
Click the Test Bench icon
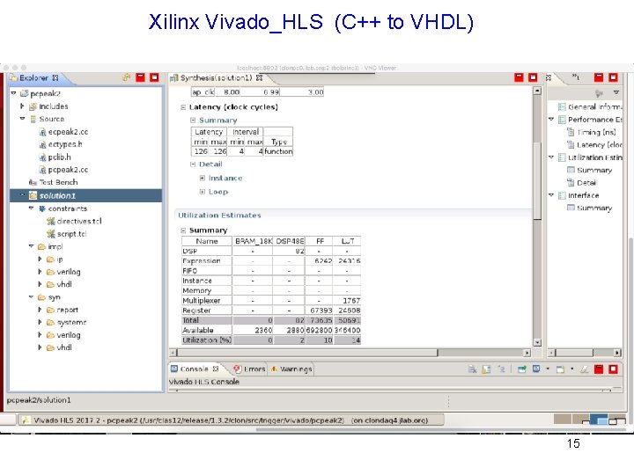point(33,183)
